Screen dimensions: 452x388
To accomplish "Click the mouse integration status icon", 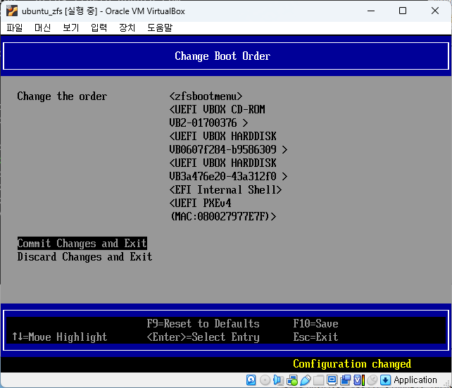I will 372,380.
